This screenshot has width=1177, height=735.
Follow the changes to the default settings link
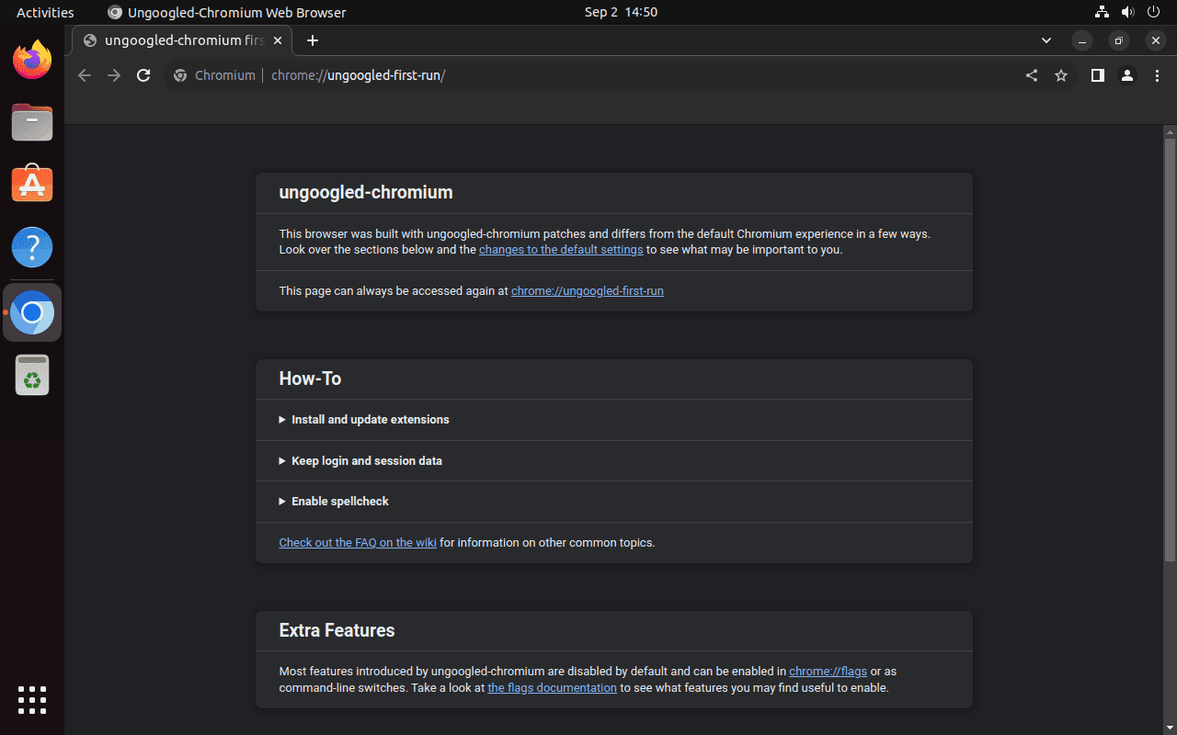(561, 249)
